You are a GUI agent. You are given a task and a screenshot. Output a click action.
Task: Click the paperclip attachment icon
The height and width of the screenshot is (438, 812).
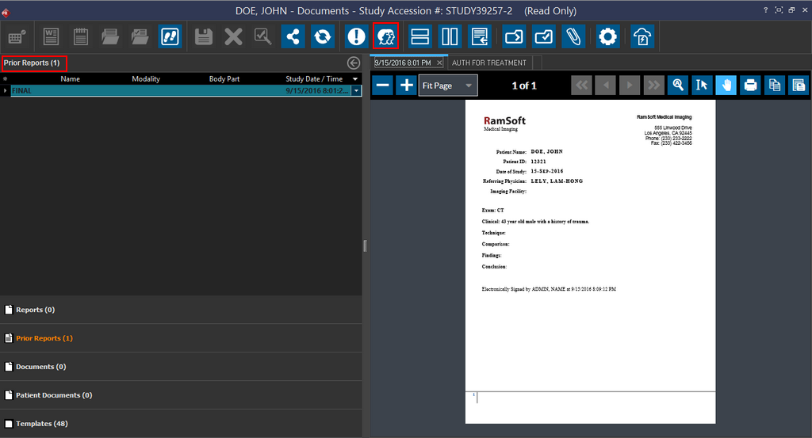(x=573, y=36)
